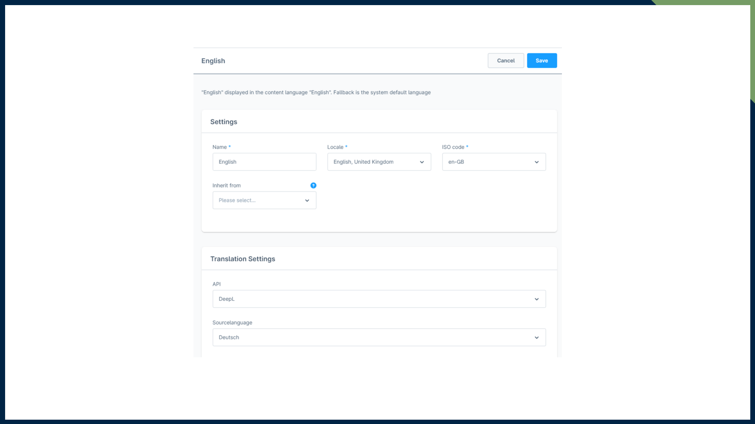
Task: Click the Inherit from field label
Action: (226, 185)
